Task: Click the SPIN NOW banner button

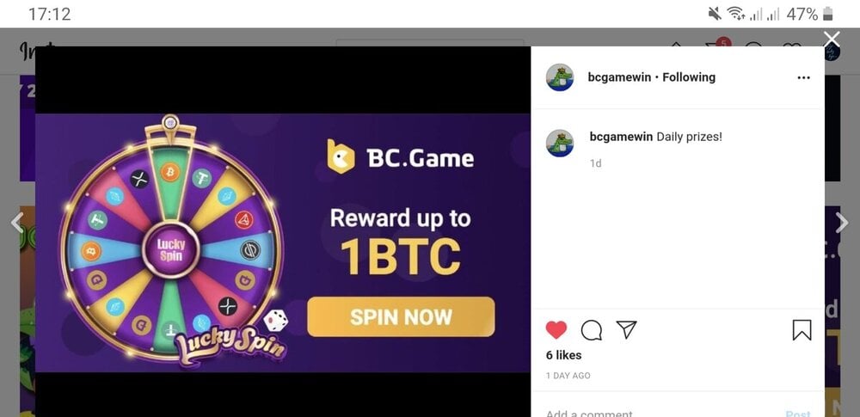Action: pyautogui.click(x=401, y=316)
